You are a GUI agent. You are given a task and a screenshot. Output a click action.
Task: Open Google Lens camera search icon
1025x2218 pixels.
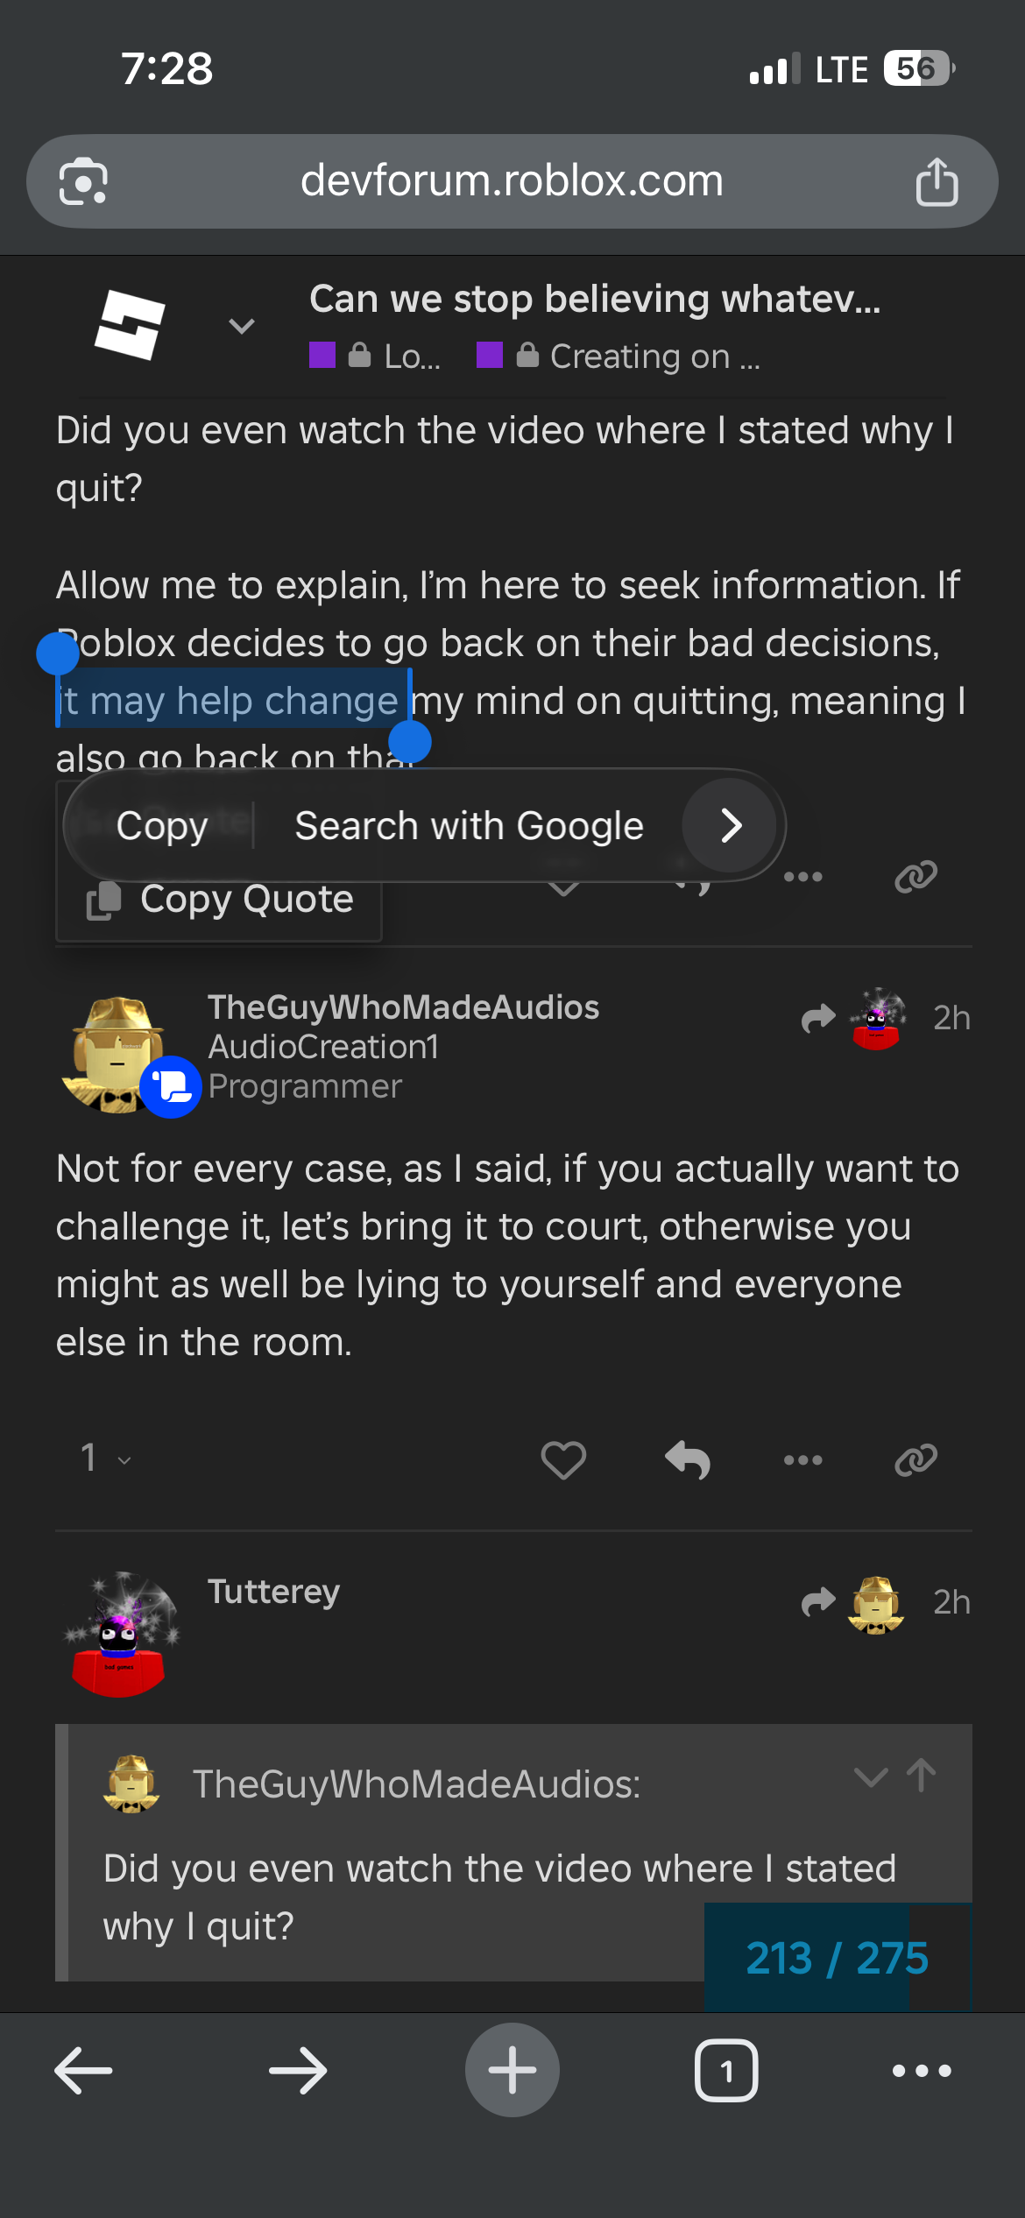[x=83, y=181]
